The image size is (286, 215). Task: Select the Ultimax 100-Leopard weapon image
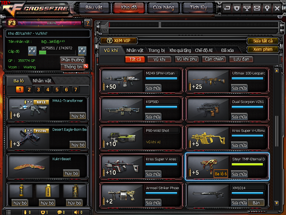point(208,81)
